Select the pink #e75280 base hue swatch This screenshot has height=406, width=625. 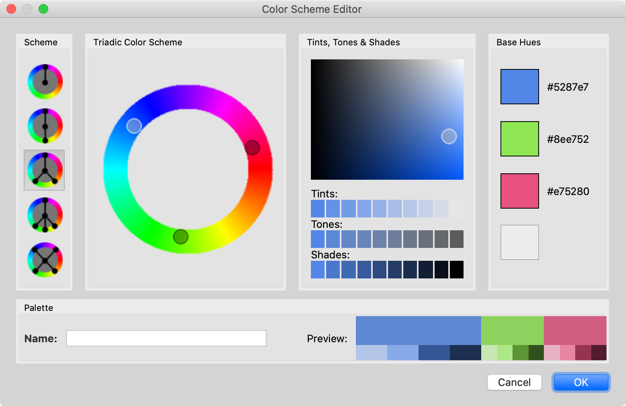click(x=519, y=191)
